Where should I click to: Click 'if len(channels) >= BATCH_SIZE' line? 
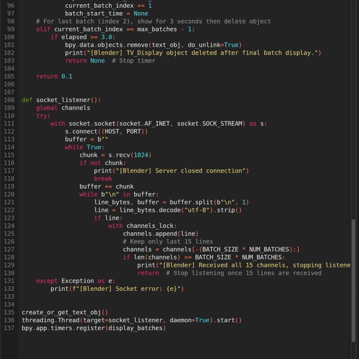coord(204,258)
